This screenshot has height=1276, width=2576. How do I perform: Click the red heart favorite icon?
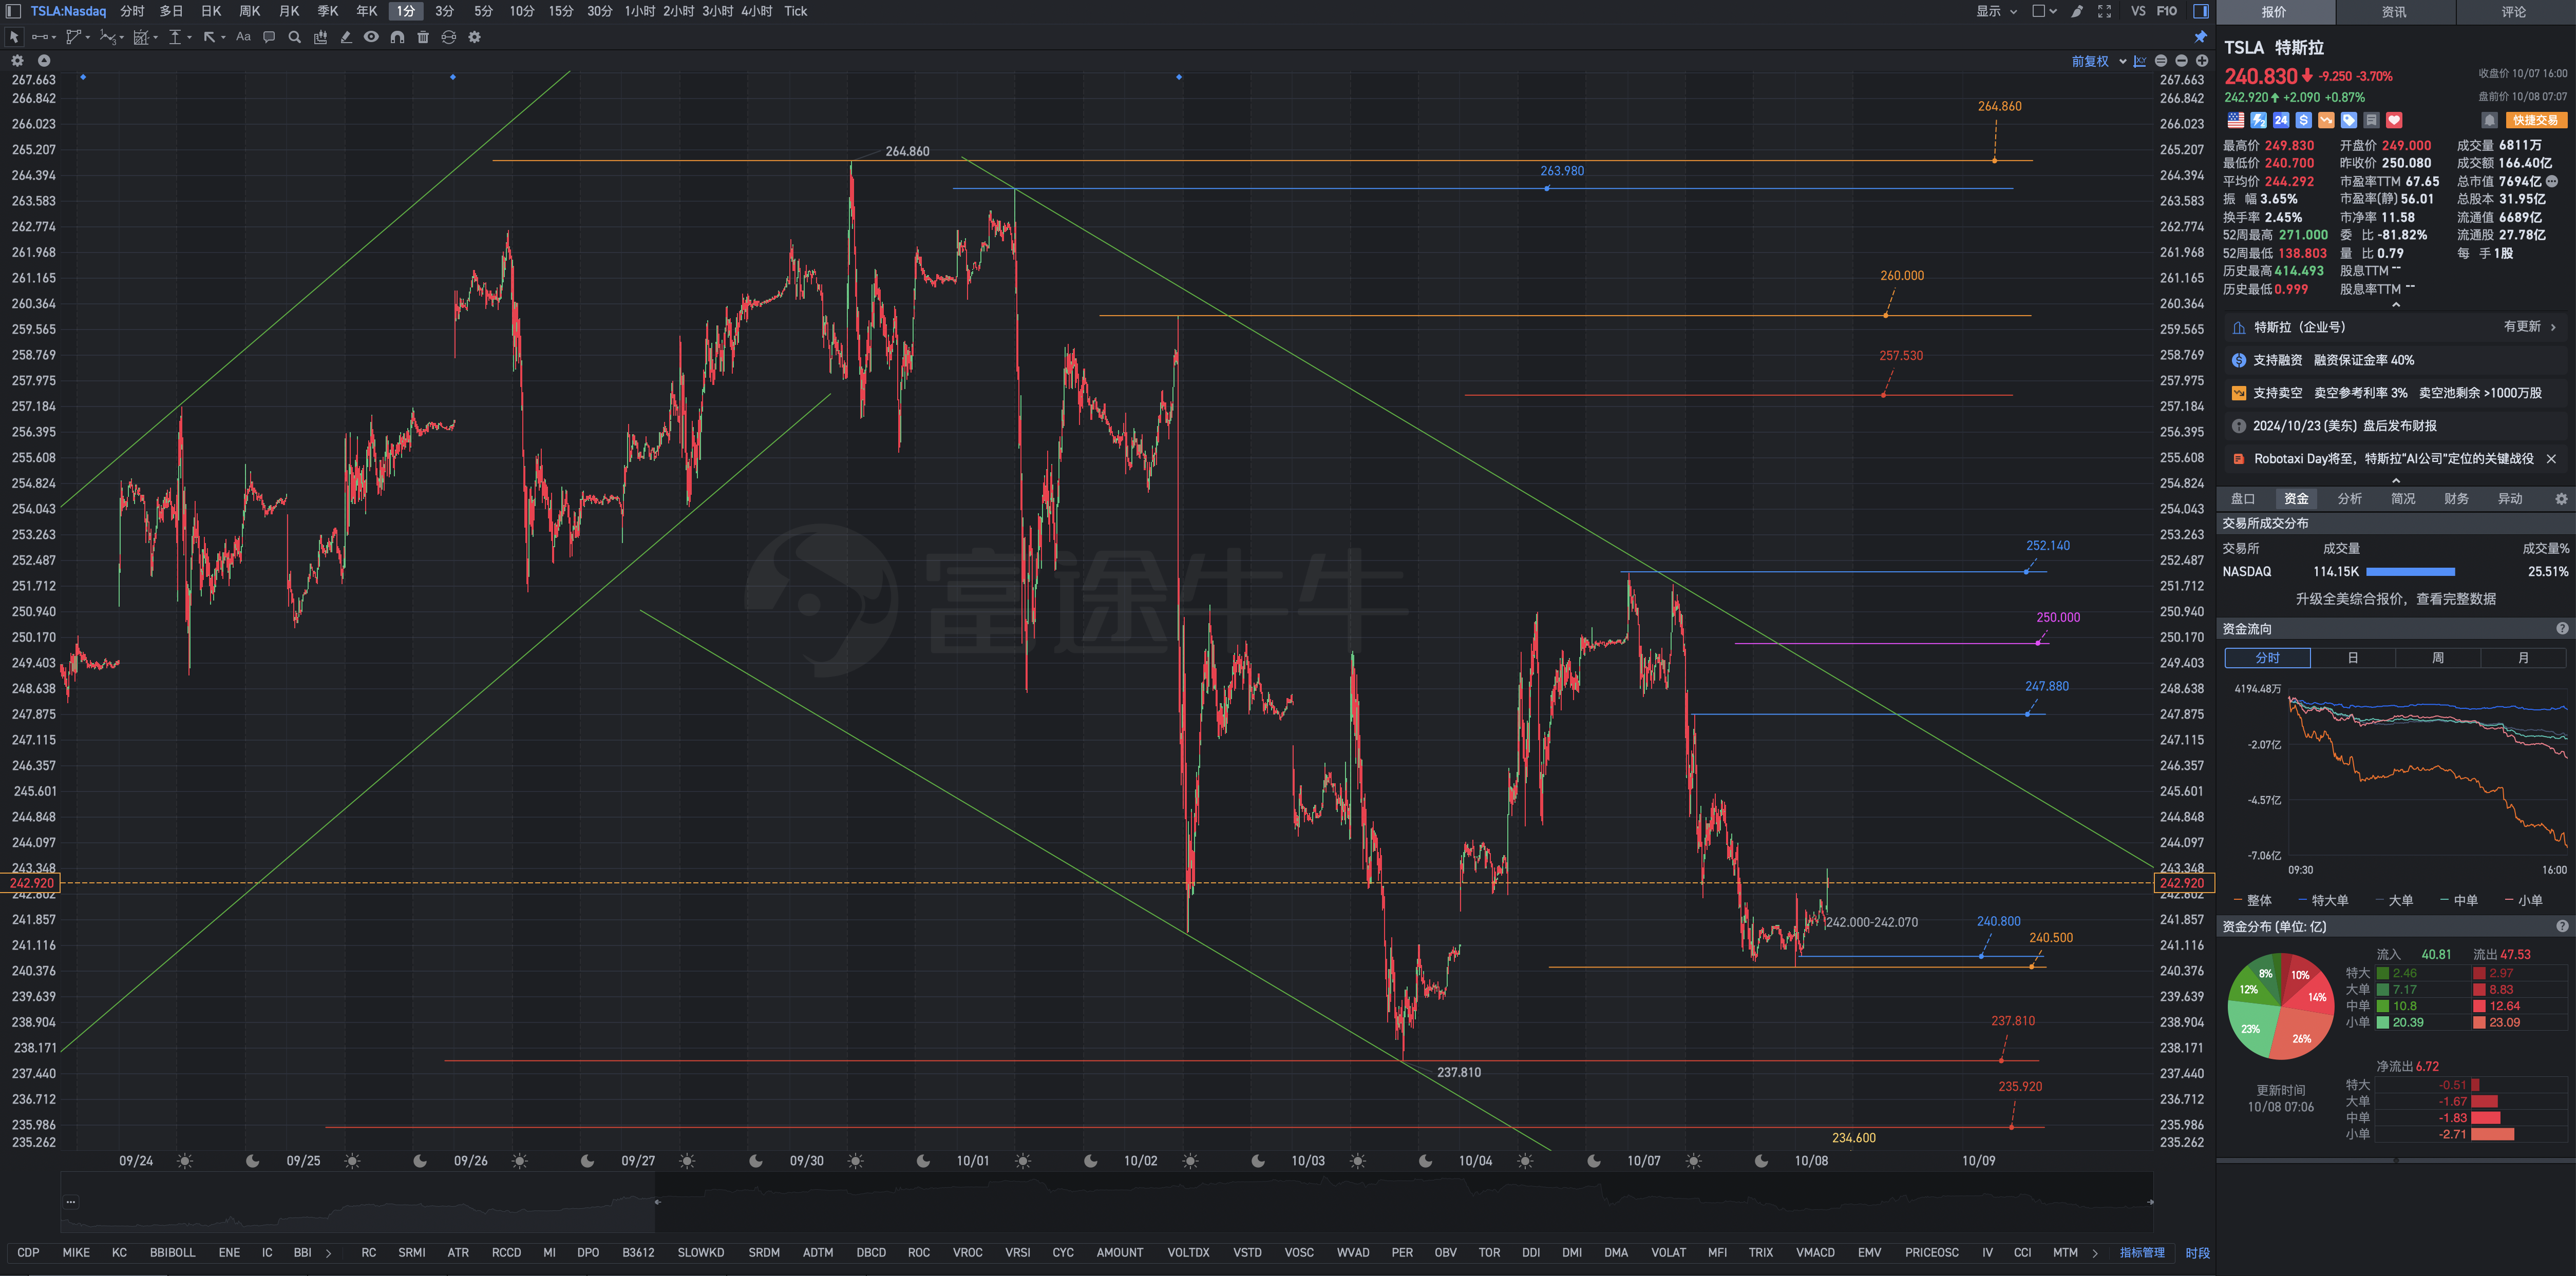(x=2394, y=120)
